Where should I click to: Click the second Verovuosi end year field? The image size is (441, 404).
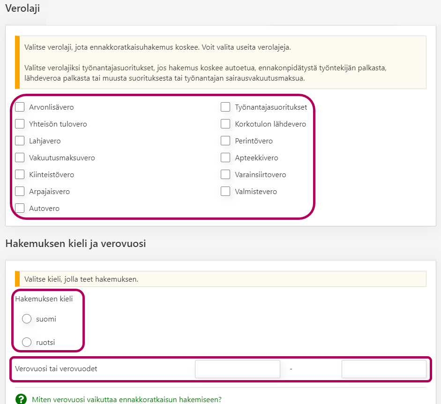[384, 369]
